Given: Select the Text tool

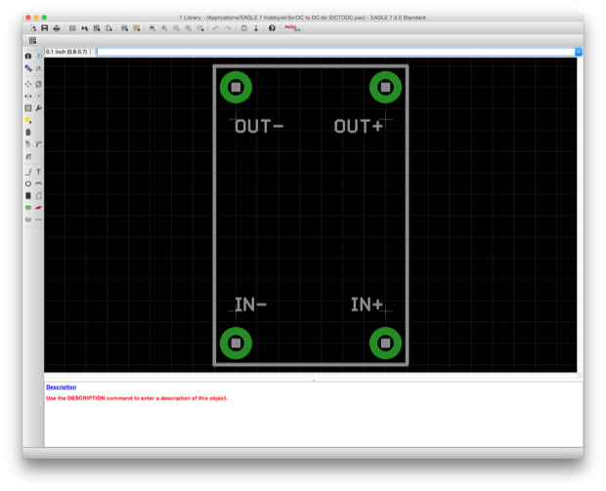Looking at the screenshot, I should 39,172.
